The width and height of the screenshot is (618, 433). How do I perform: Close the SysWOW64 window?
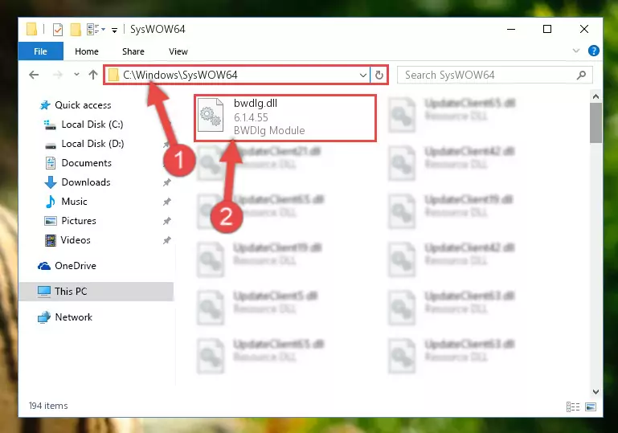click(x=584, y=29)
